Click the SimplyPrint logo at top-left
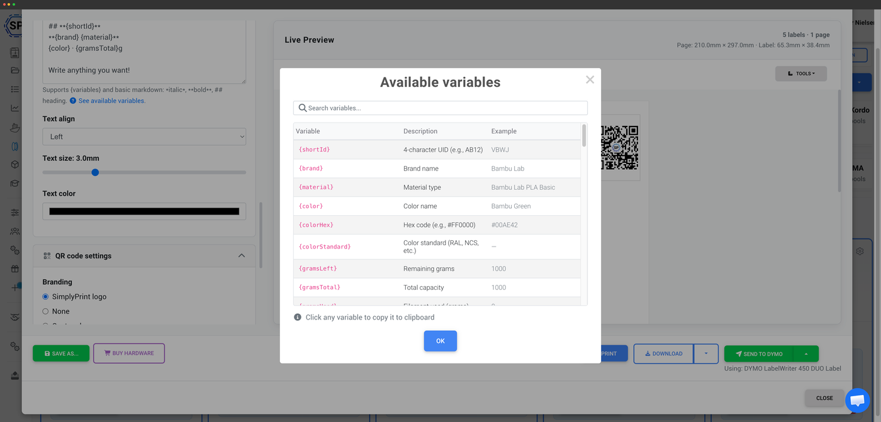Viewport: 881px width, 422px height. (x=13, y=26)
